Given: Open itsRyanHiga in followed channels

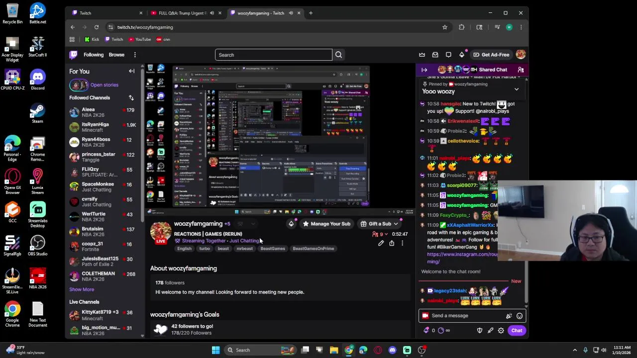Looking at the screenshot, I should point(103,127).
